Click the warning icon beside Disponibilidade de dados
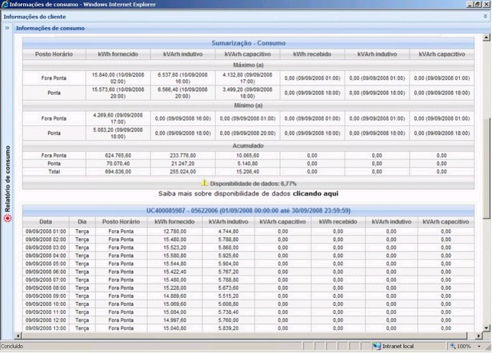This screenshot has width=492, height=353. pos(205,183)
